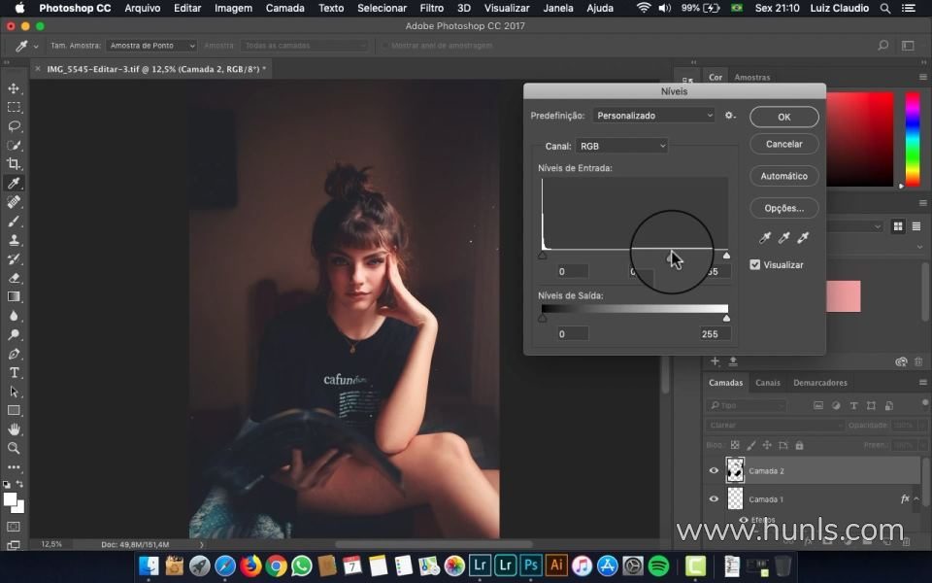Hide the Camada 1 layer

[714, 498]
